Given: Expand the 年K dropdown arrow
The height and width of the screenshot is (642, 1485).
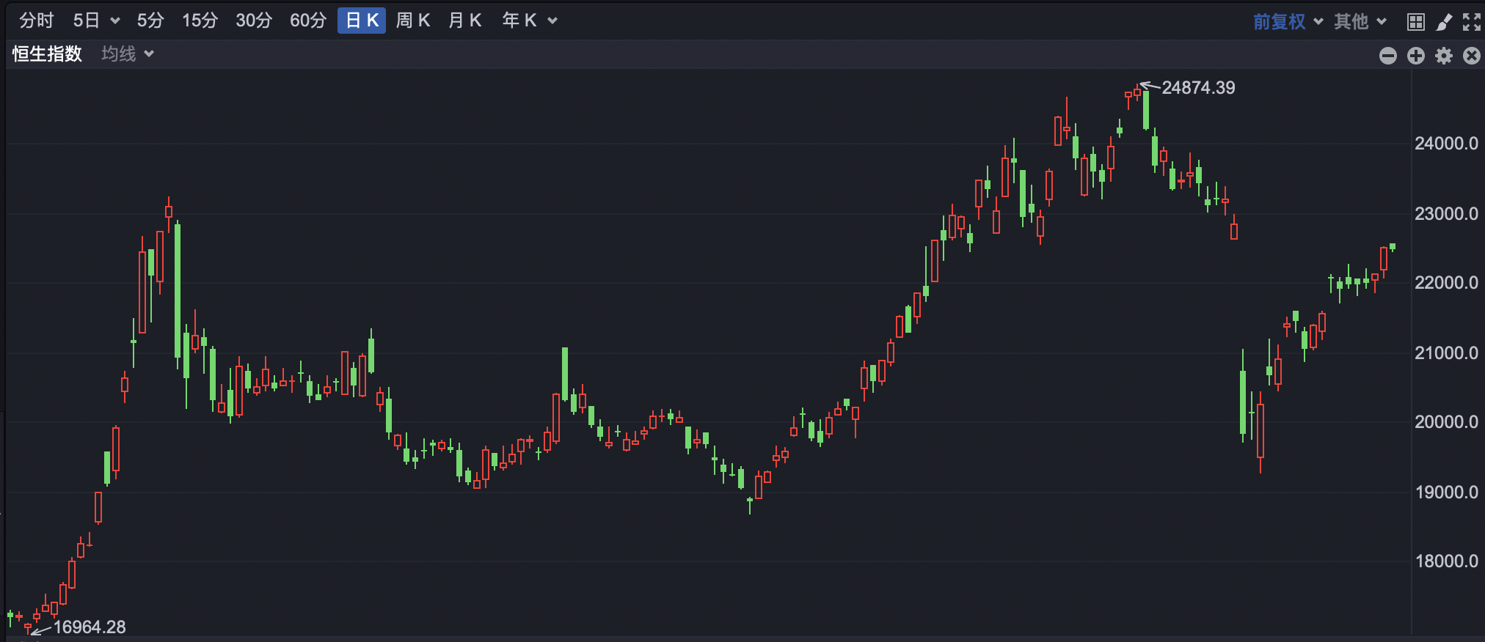Looking at the screenshot, I should click(552, 21).
